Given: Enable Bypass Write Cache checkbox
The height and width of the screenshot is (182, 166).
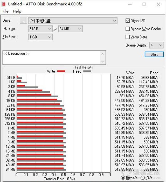Looking at the screenshot, I should pyautogui.click(x=128, y=29).
